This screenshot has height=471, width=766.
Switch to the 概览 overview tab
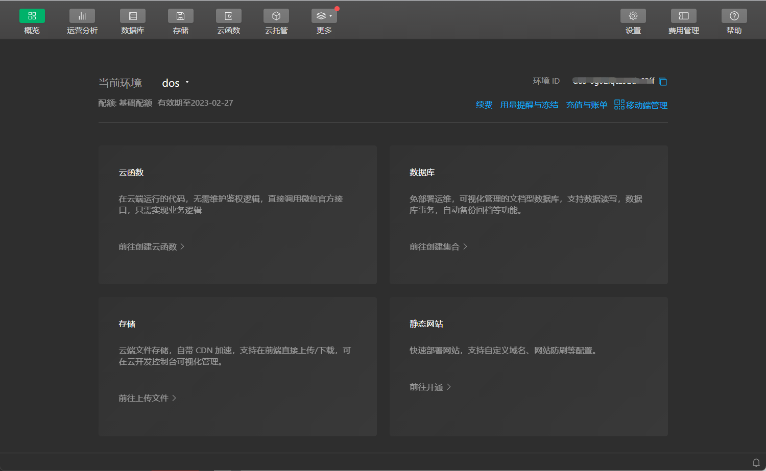tap(32, 16)
